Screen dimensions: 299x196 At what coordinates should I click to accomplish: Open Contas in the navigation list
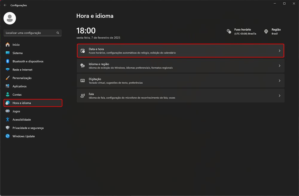17,95
